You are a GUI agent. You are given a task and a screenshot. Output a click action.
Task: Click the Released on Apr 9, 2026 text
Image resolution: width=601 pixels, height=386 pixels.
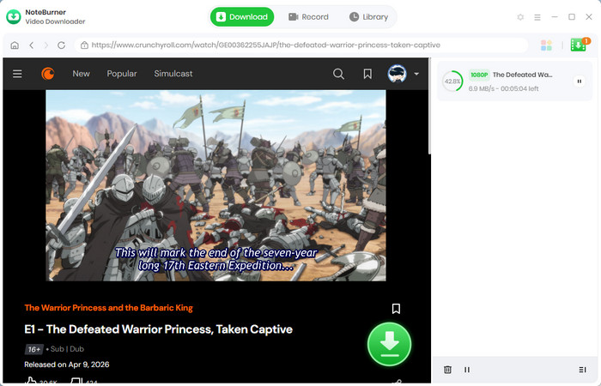click(x=67, y=365)
